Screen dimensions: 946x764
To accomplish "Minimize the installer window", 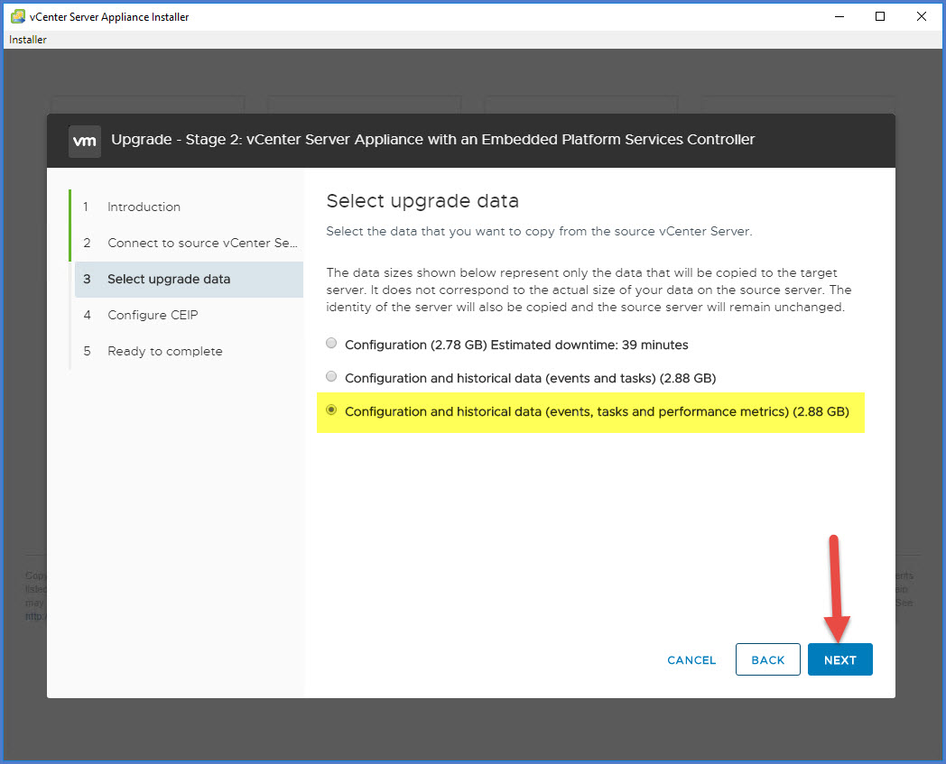I will pyautogui.click(x=839, y=16).
